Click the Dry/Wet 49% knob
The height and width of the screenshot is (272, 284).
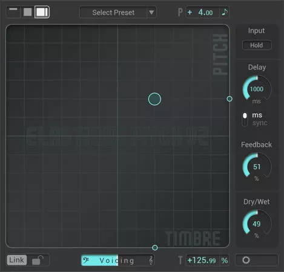pos(257,224)
